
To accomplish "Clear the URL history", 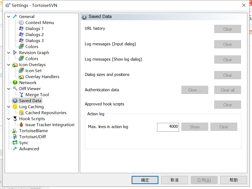I will coord(227,29).
